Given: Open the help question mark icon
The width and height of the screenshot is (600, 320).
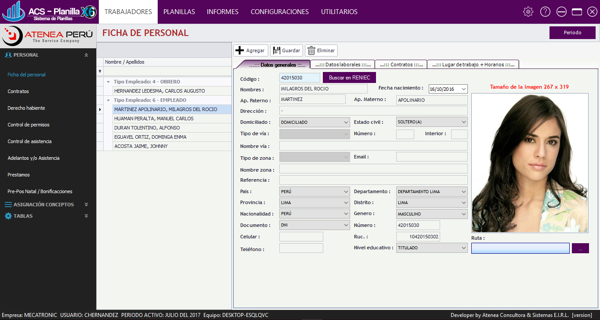Looking at the screenshot, I should click(x=545, y=12).
